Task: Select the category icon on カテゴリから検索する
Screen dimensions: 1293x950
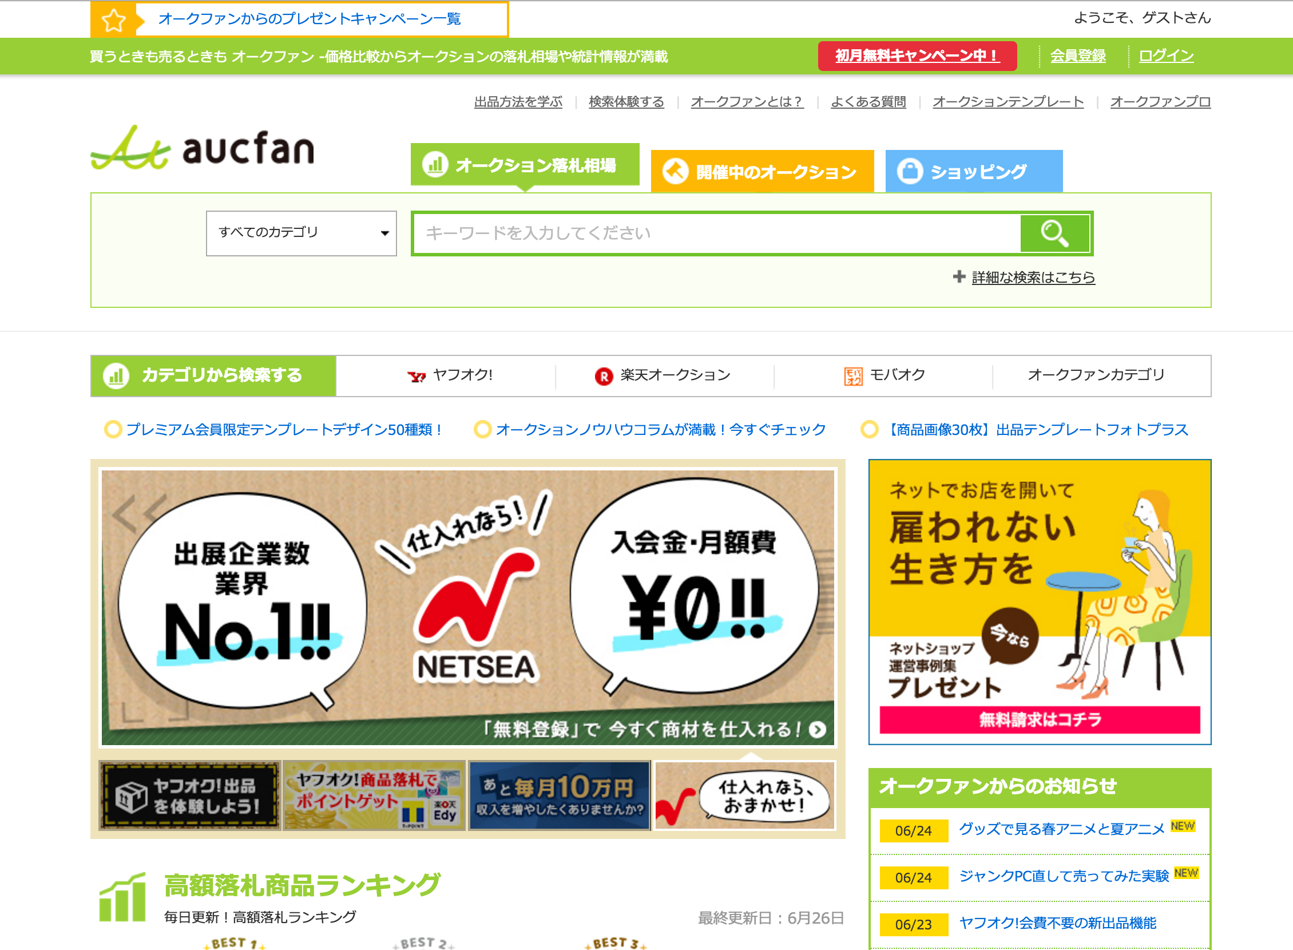Action: [x=117, y=375]
